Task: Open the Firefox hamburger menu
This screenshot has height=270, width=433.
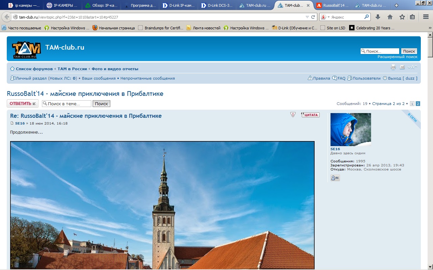Action: (426, 17)
